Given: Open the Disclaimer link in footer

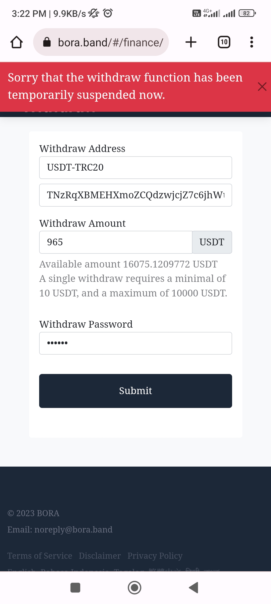Looking at the screenshot, I should click(100, 556).
